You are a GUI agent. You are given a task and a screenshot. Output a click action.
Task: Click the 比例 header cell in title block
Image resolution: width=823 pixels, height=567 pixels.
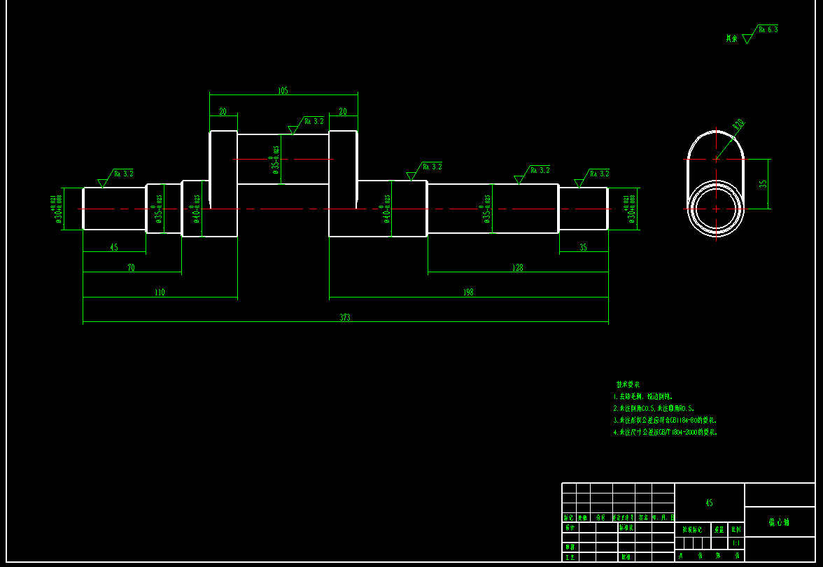736,530
